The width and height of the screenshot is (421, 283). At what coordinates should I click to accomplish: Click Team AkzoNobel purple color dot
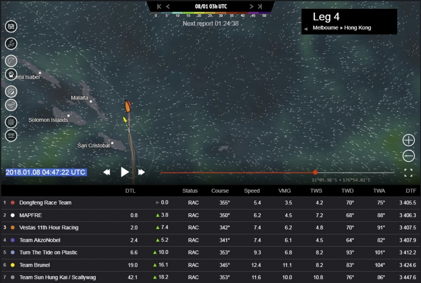13,240
